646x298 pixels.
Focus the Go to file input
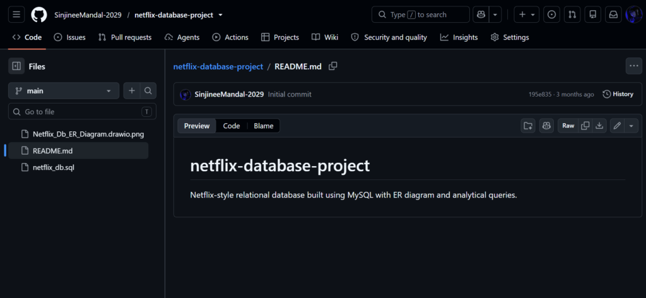point(83,112)
